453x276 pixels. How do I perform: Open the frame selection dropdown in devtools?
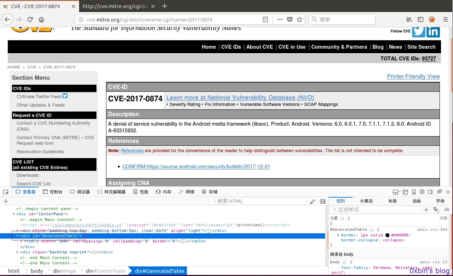(x=396, y=192)
